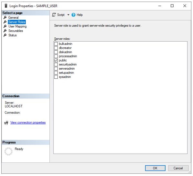Switch to the Securables page

click(15, 31)
